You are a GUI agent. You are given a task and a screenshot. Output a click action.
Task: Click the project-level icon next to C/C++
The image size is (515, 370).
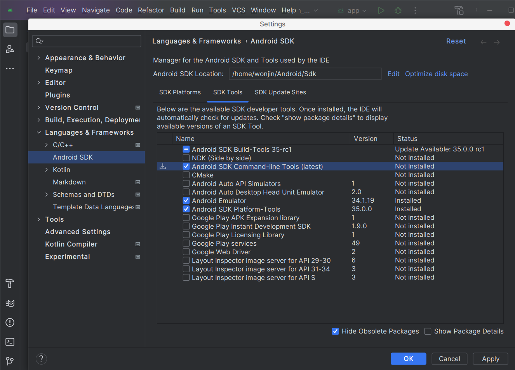click(x=137, y=145)
